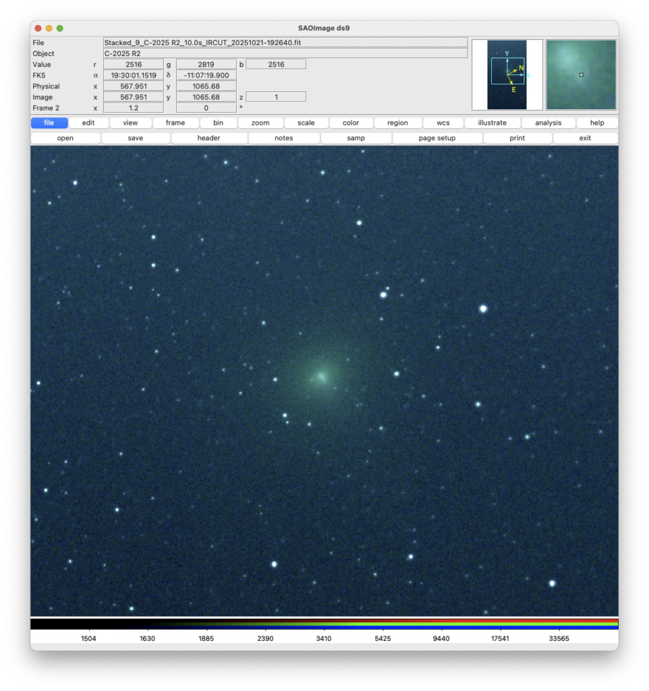Open the file menu button

click(49, 123)
